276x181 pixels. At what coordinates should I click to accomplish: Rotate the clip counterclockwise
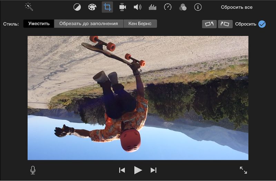pos(209,24)
